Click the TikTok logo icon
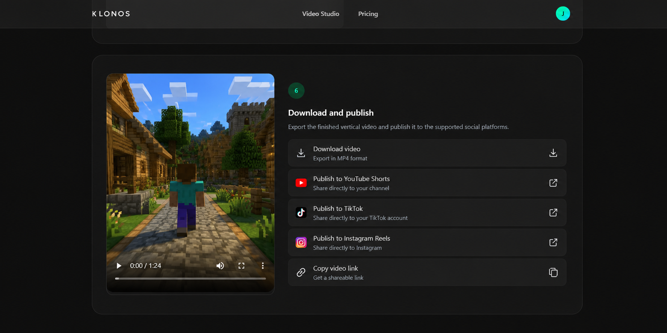The width and height of the screenshot is (667, 333). click(x=301, y=212)
